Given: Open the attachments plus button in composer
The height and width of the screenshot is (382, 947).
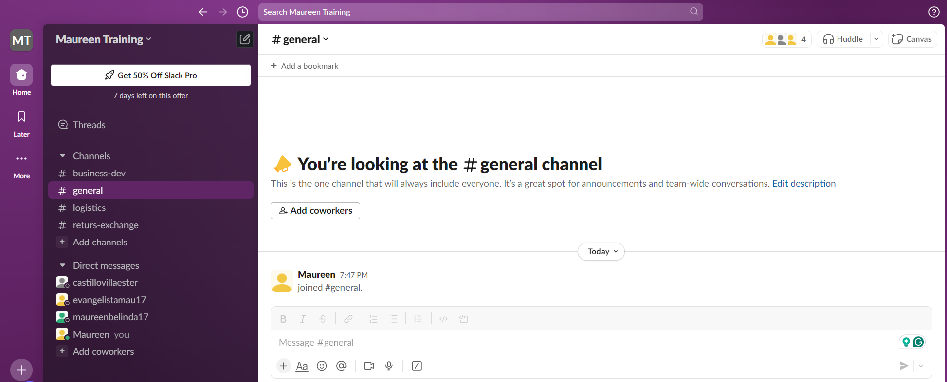Looking at the screenshot, I should pos(284,366).
